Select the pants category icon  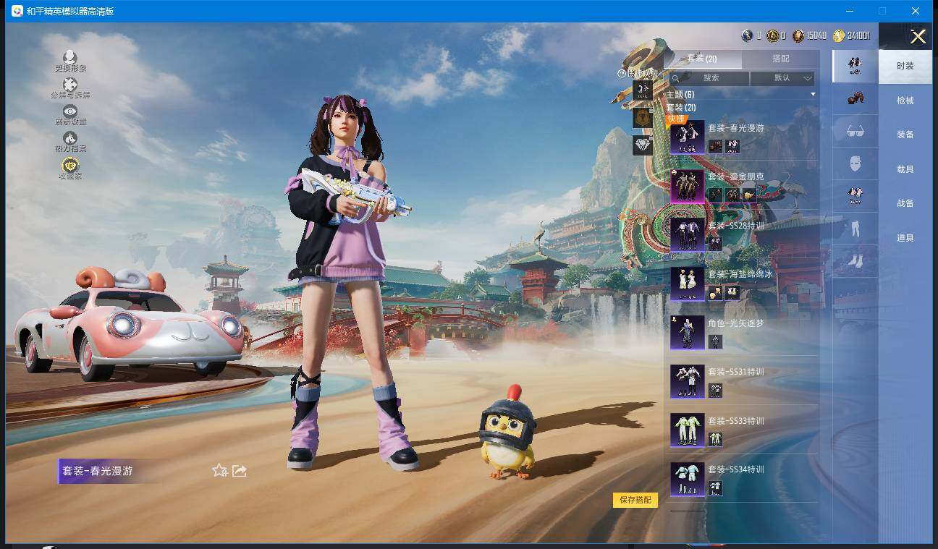tap(855, 229)
